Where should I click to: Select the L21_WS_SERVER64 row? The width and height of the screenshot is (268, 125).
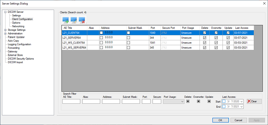tap(158, 48)
